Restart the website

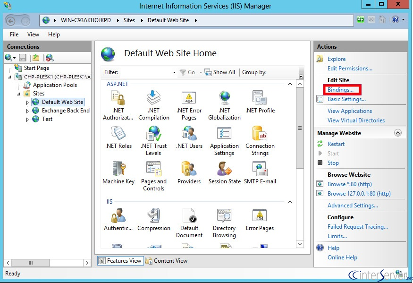336,144
